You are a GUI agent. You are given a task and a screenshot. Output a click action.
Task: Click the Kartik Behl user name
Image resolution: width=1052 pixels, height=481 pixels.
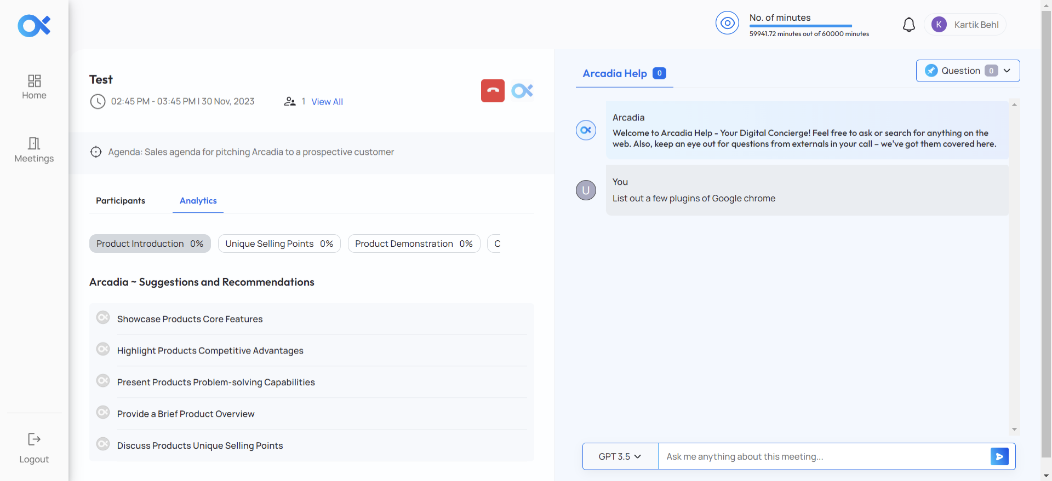click(976, 25)
